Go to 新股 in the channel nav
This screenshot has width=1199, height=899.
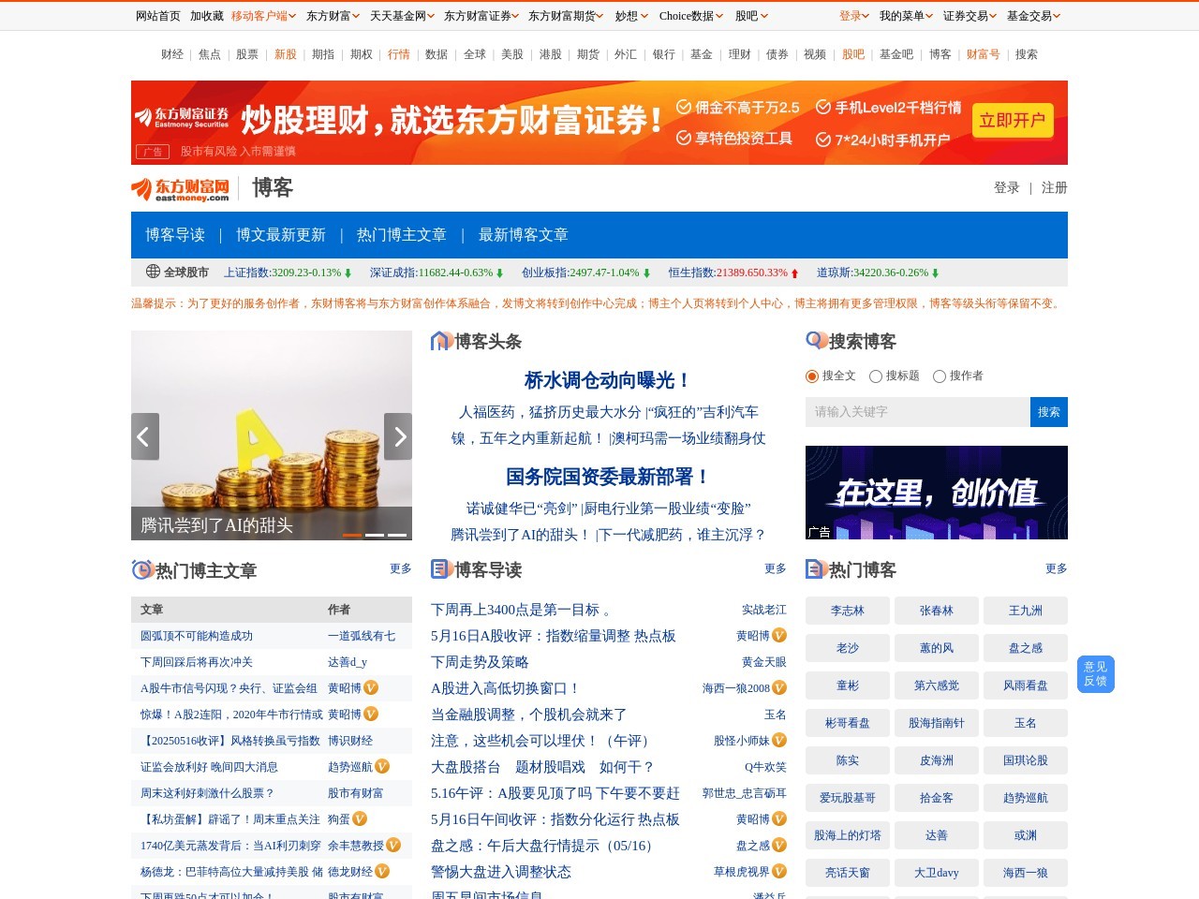point(286,54)
